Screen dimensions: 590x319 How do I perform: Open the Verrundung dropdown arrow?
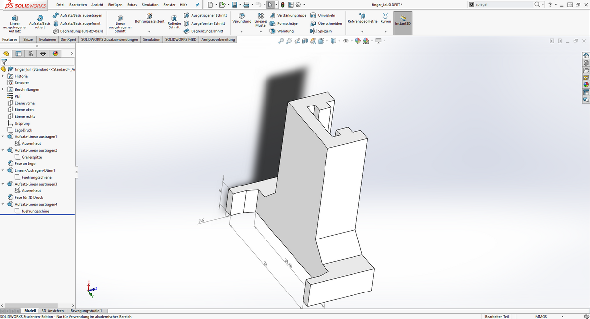[241, 32]
